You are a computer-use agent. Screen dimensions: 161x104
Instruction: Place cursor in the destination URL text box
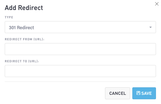click(80, 71)
